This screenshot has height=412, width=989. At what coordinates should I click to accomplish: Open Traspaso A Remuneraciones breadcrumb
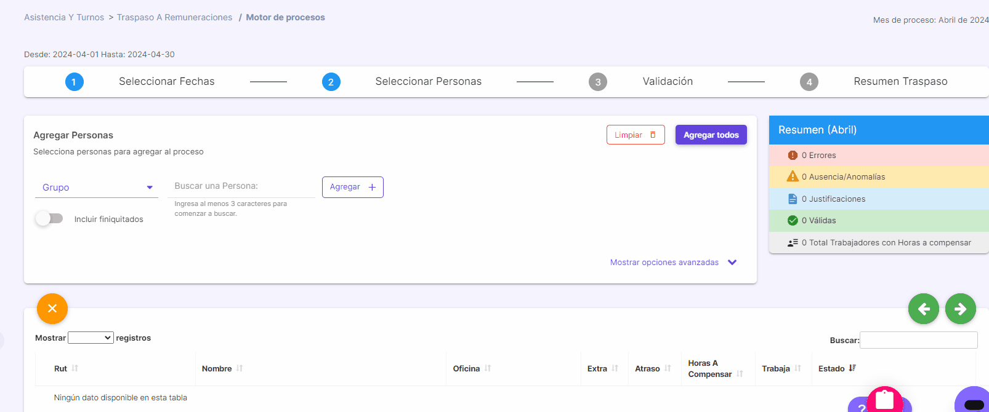(174, 17)
